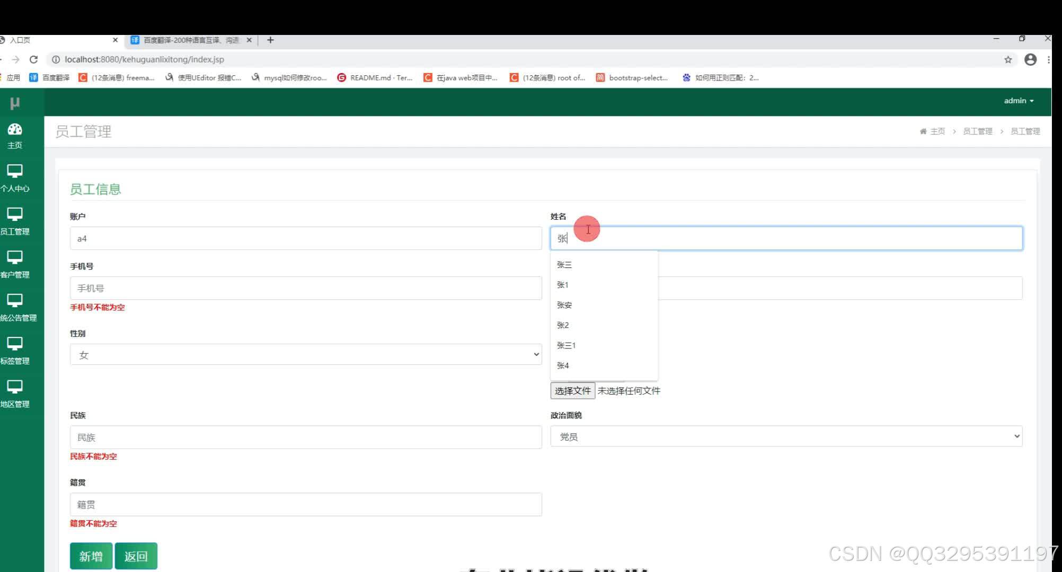
Task: Open 公告管理 monitor icon in sidebar
Action: pos(15,300)
